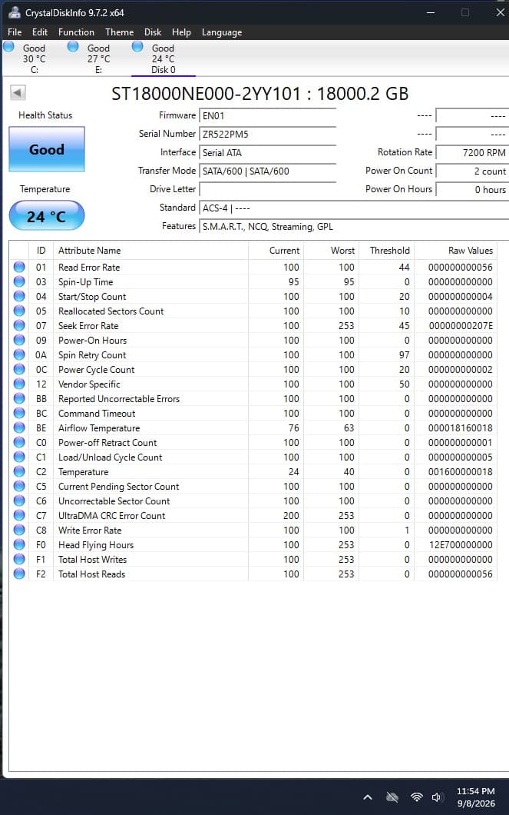Open the volume speaker tray icon

438,797
